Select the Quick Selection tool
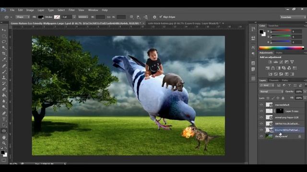 4,48
